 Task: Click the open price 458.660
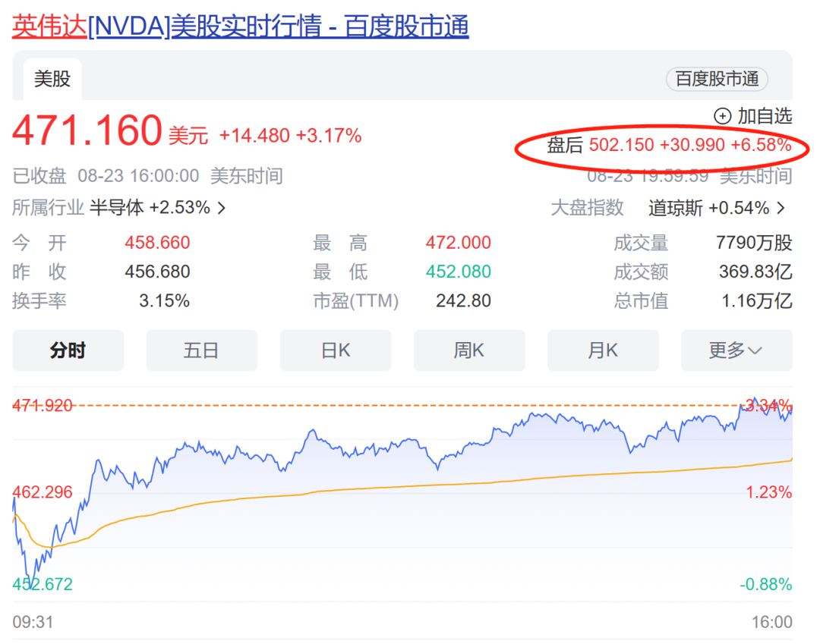[157, 243]
